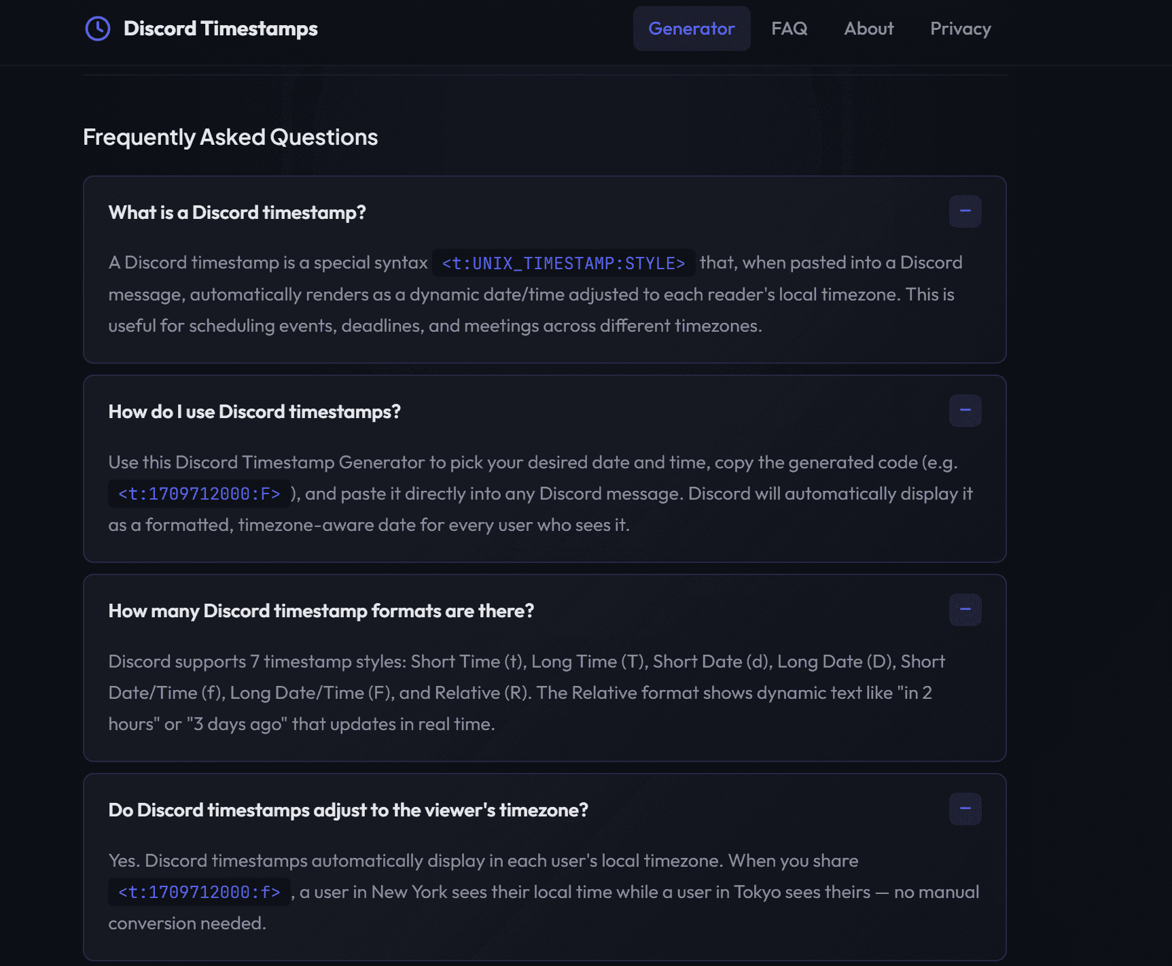Viewport: 1172px width, 966px height.
Task: Switch to the FAQ section
Action: [x=789, y=28]
